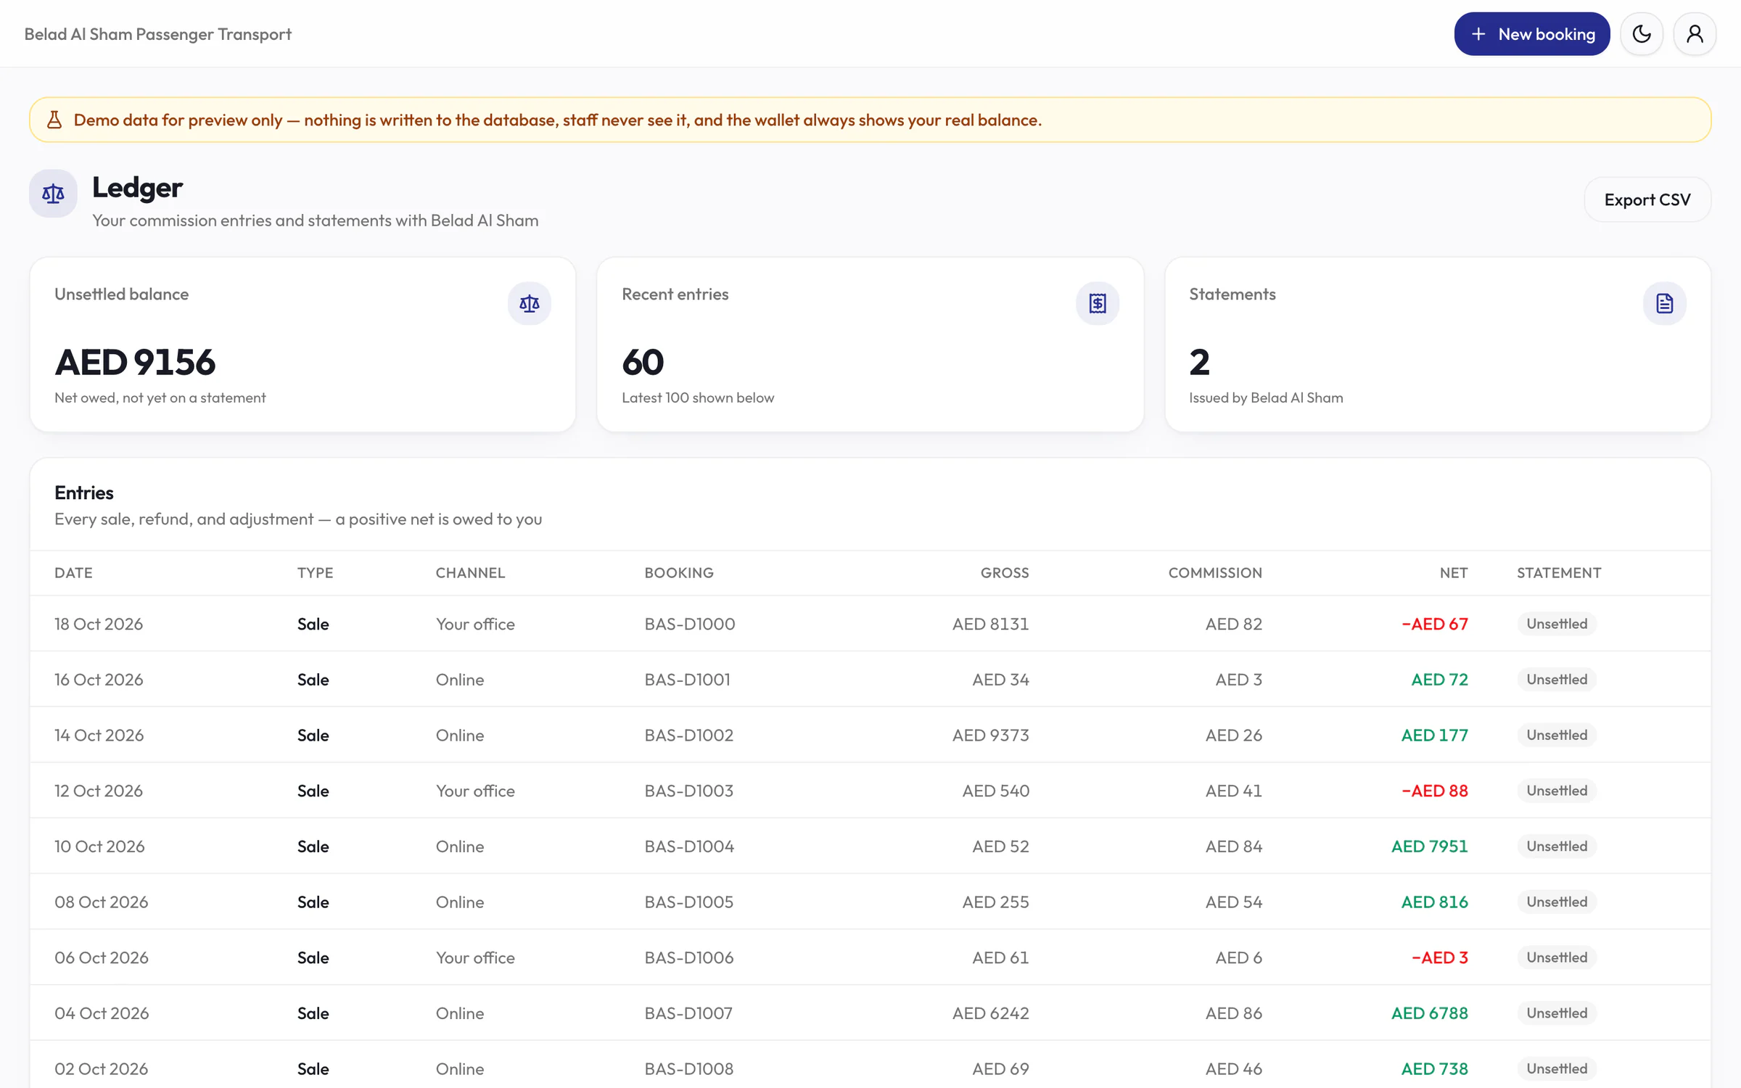Click the receipt icon in Recent entries card
This screenshot has height=1088, width=1741.
click(x=1098, y=303)
